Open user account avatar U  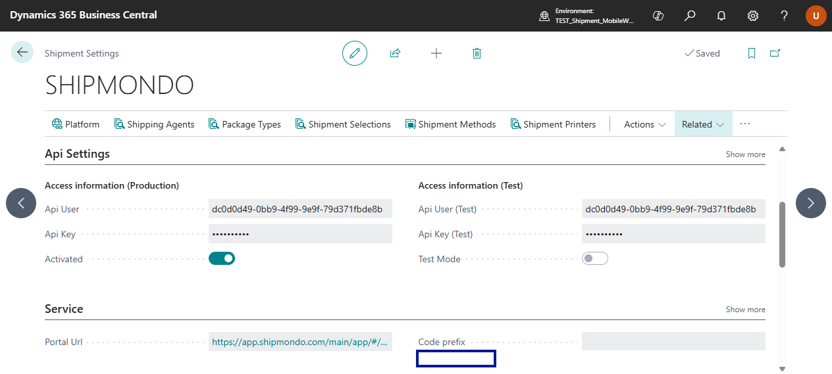[x=816, y=16]
